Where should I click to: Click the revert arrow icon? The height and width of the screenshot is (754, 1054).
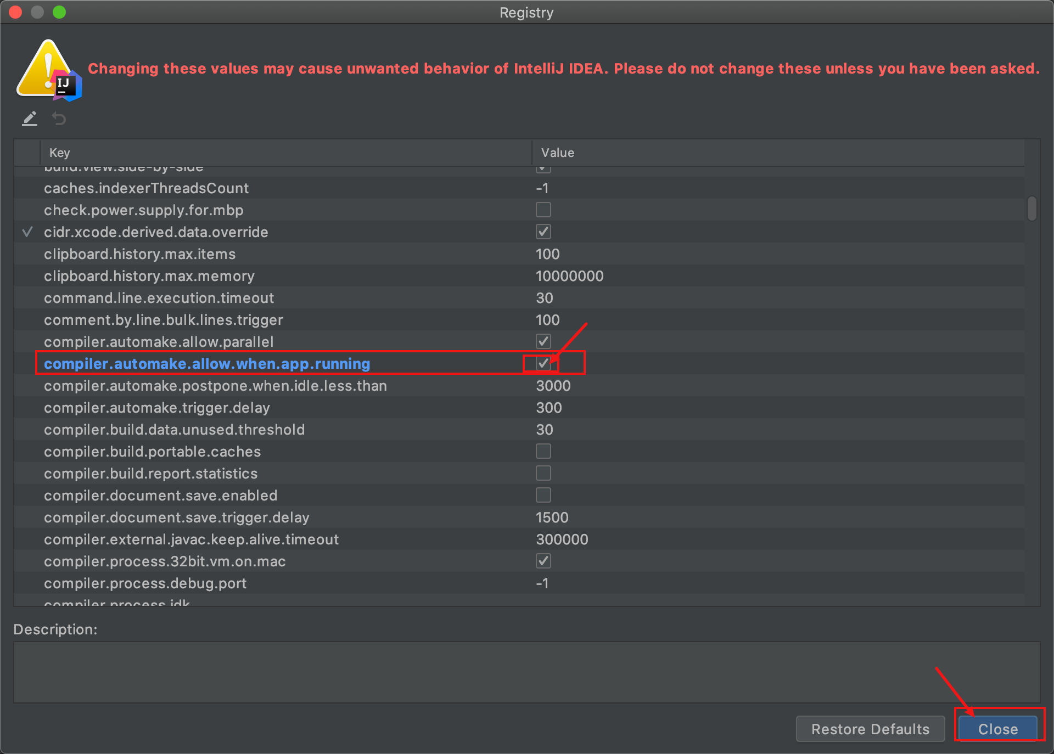point(59,119)
